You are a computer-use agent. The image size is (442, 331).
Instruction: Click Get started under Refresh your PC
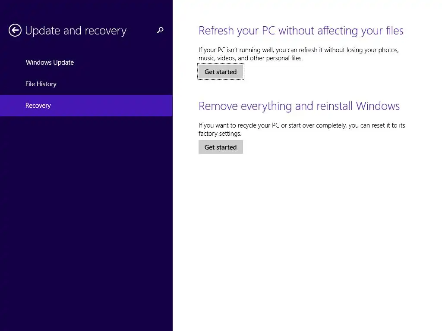pos(221,72)
